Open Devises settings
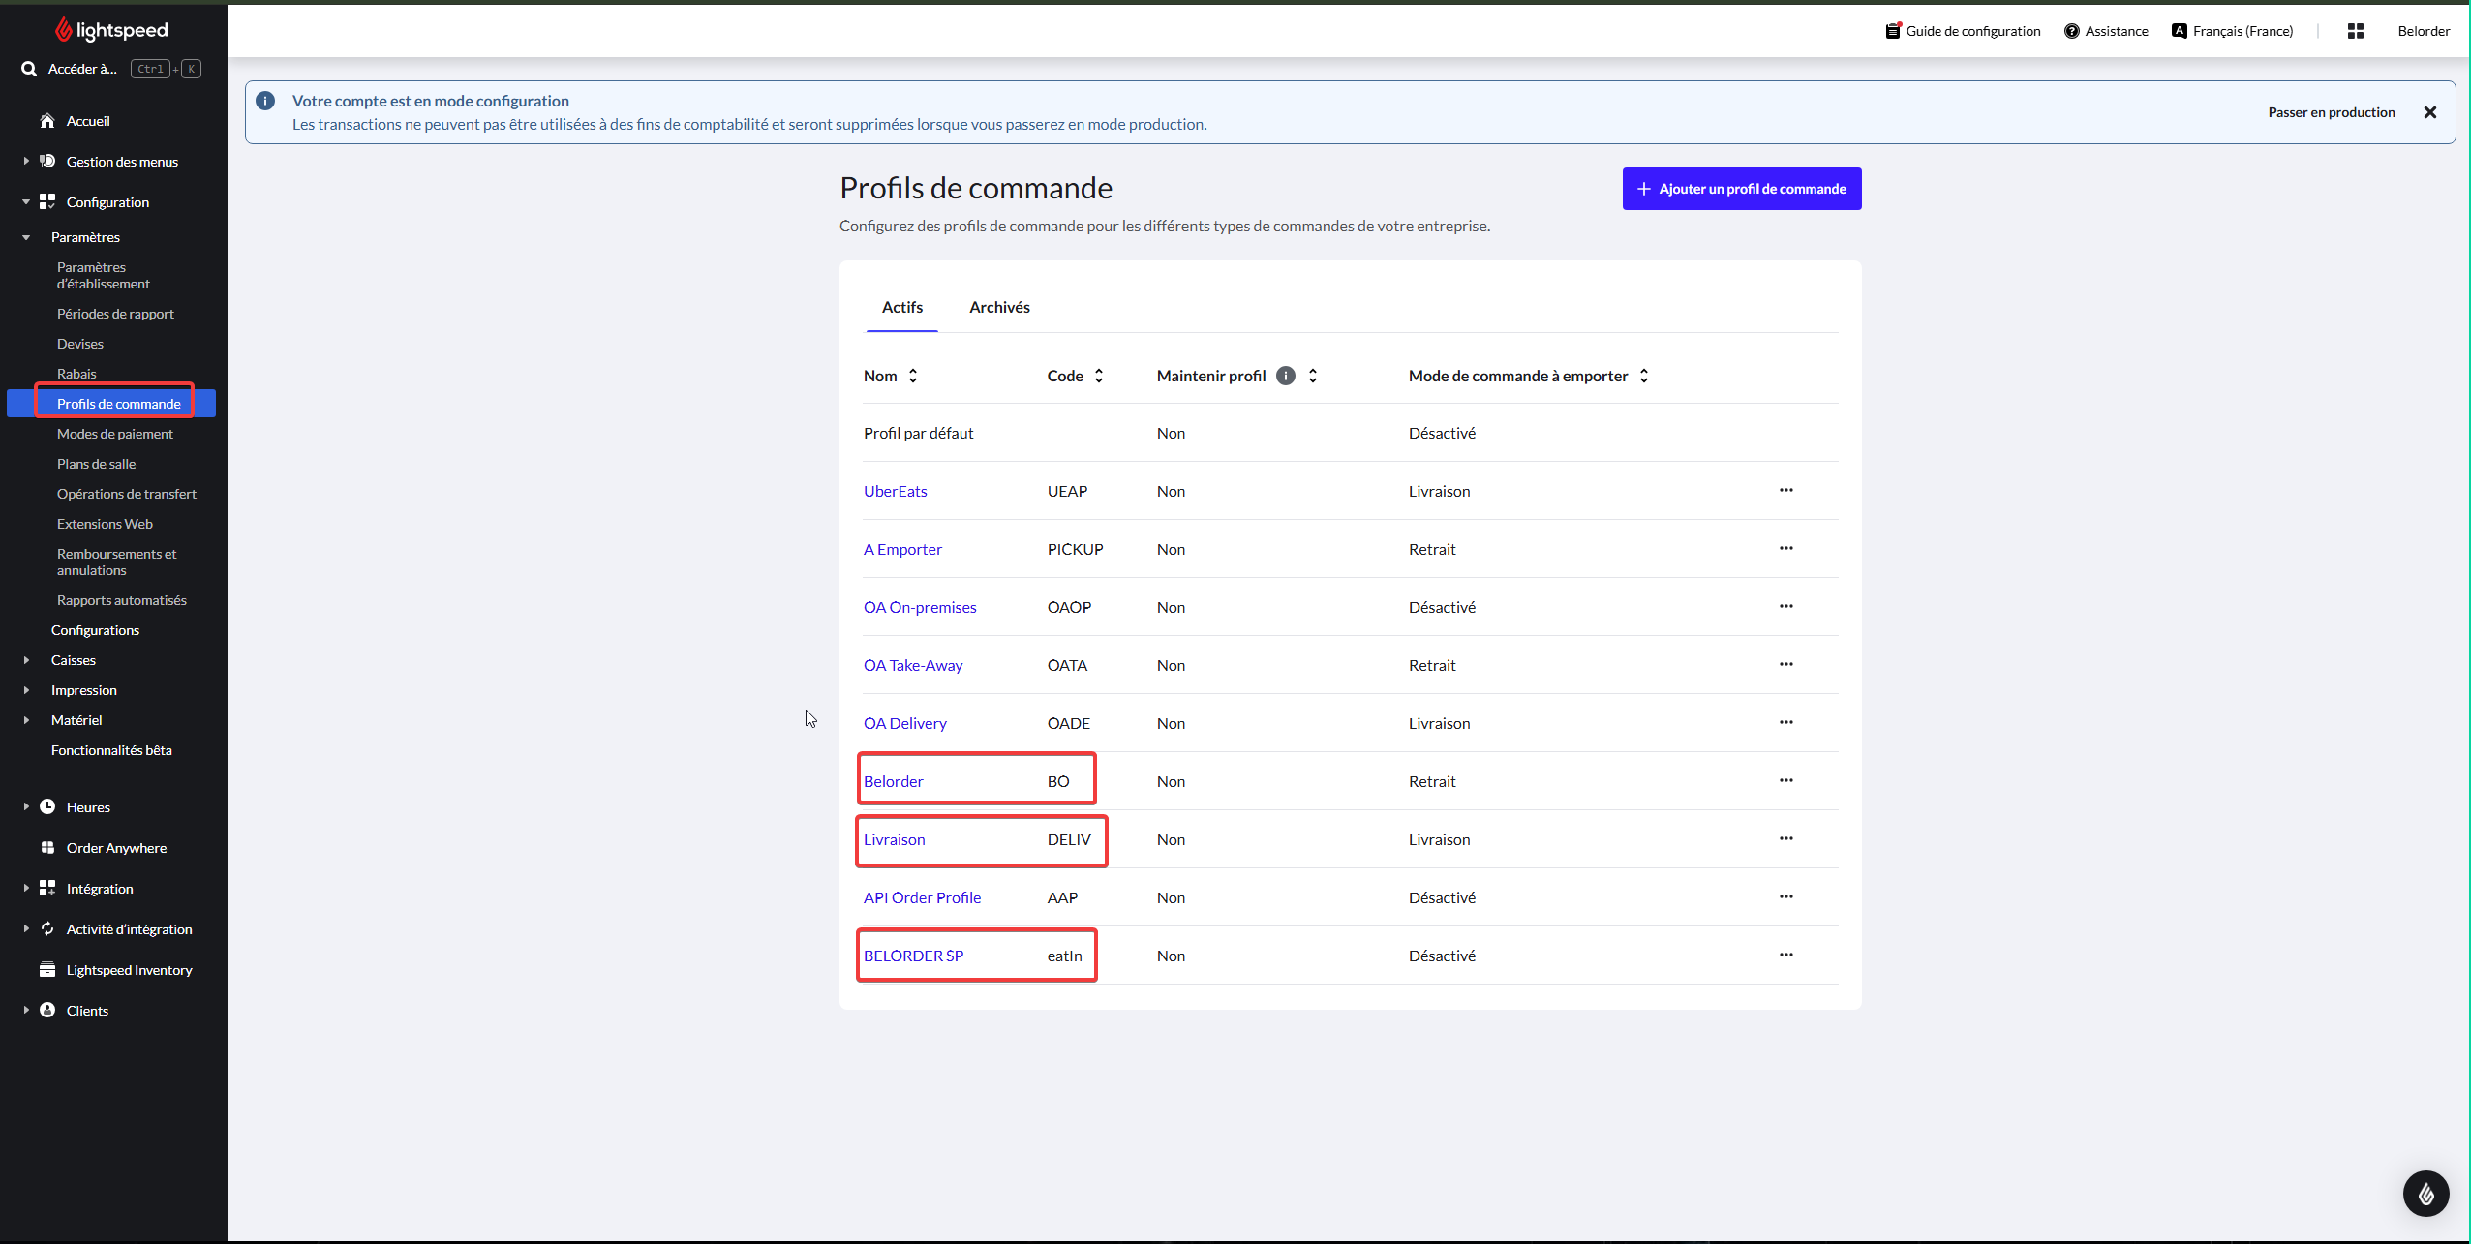The width and height of the screenshot is (2471, 1244). 79,344
